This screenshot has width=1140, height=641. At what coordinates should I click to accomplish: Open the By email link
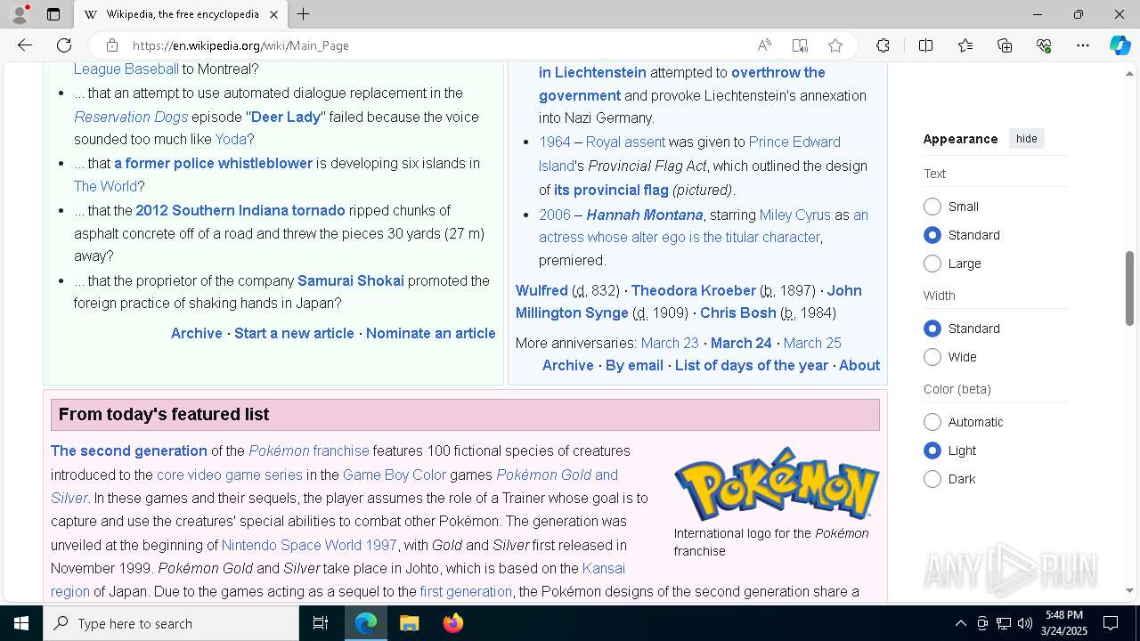tap(634, 365)
